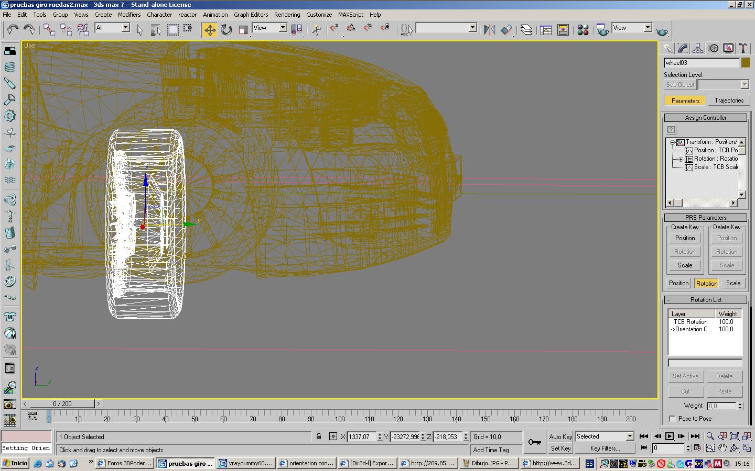Click the wheel03 object color swatch
755x471 pixels.
tap(746, 63)
